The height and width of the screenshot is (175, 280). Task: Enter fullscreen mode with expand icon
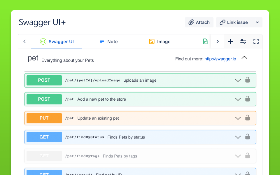click(256, 41)
